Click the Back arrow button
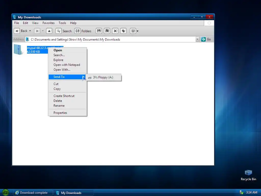261x196 pixels. click(17, 31)
